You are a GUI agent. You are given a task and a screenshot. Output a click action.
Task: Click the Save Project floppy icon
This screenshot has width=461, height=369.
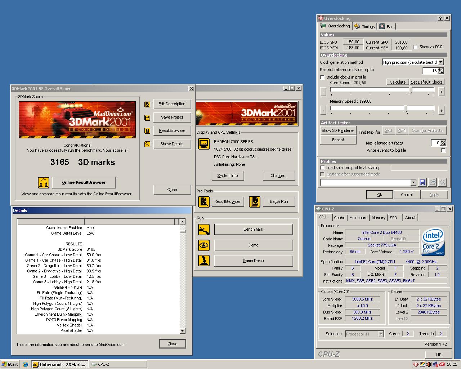[x=147, y=117]
